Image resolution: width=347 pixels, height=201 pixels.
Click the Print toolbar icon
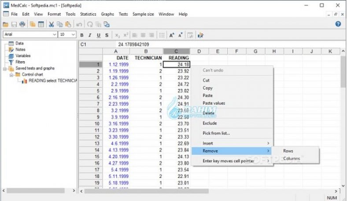[x=22, y=24]
